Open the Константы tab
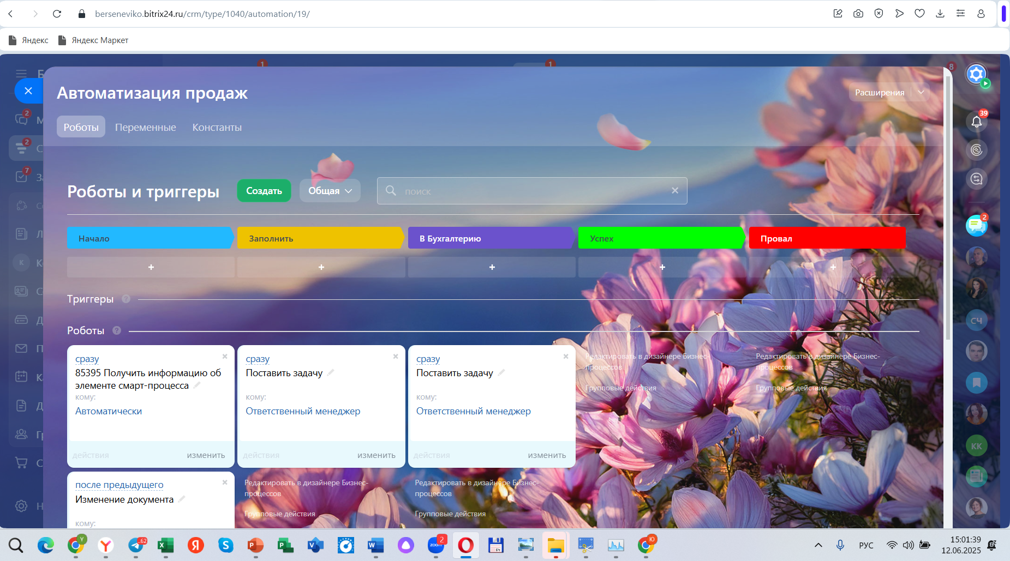Screen dimensions: 1010x561 (217, 127)
